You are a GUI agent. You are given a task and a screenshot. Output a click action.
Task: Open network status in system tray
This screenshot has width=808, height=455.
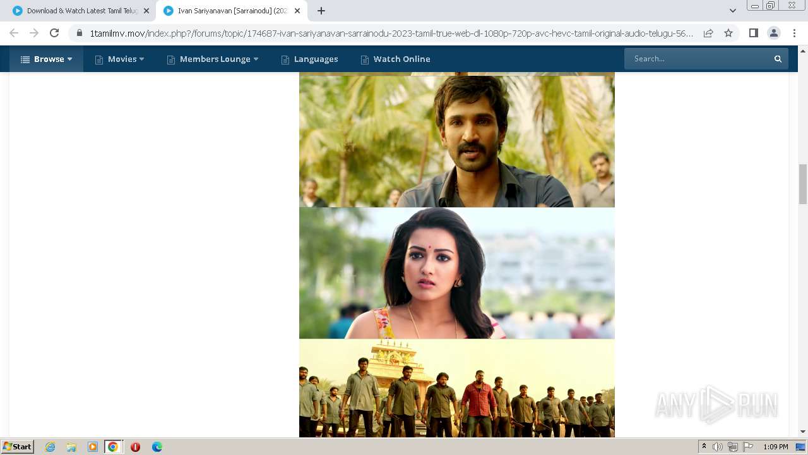(x=733, y=447)
